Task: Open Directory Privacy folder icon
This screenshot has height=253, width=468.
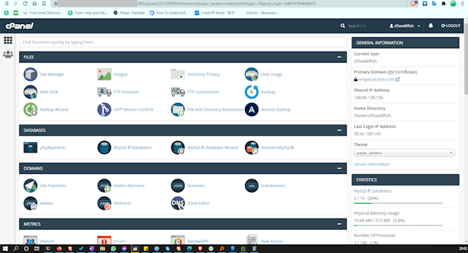Action: pos(178,74)
